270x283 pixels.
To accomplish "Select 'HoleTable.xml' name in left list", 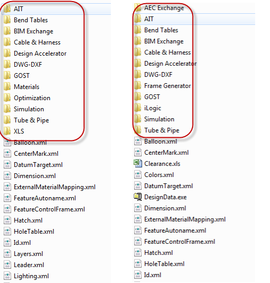I will coord(34,232).
